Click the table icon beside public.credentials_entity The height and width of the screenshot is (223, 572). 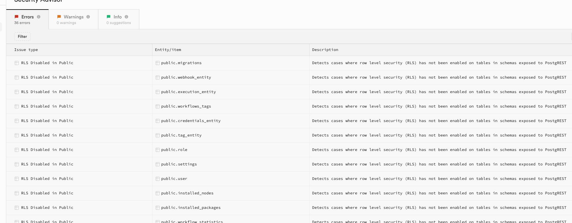[157, 121]
